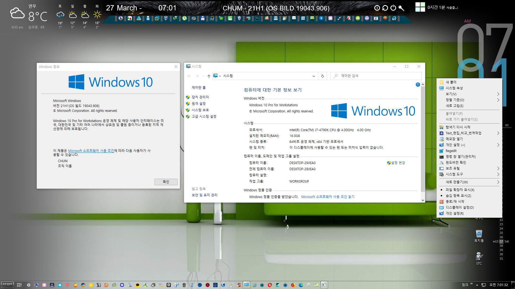Click the restart arrow icon in the top bar
Viewport: 515px width, 289px height.
385,8
